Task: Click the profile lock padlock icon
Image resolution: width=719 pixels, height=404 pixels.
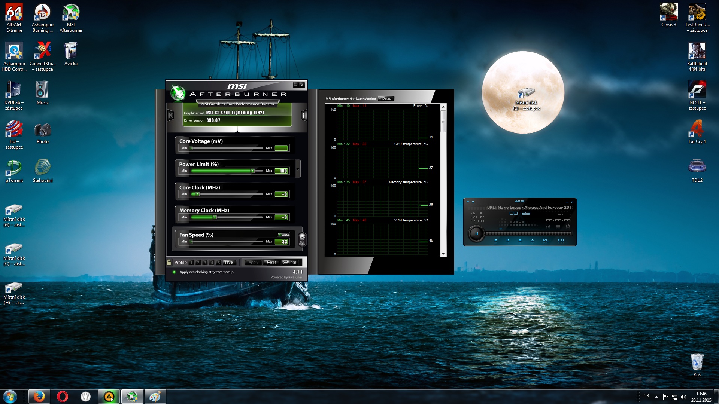Action: coord(169,262)
